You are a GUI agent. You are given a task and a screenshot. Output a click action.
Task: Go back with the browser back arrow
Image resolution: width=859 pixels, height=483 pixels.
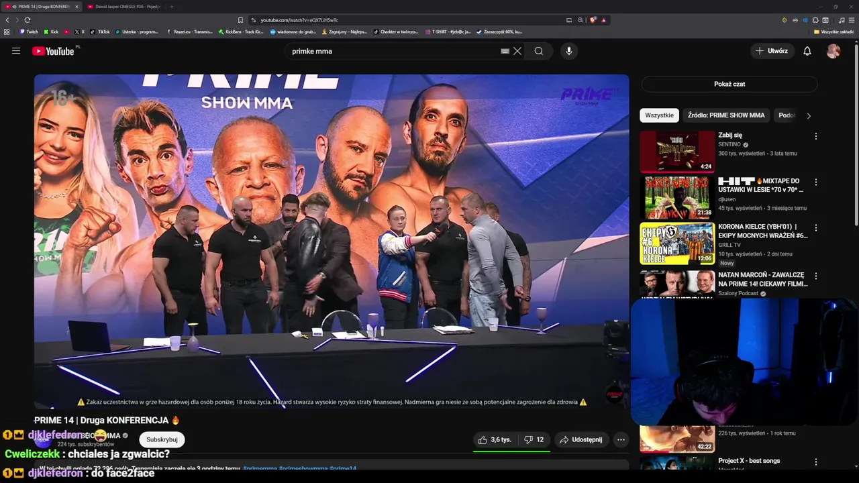point(7,20)
